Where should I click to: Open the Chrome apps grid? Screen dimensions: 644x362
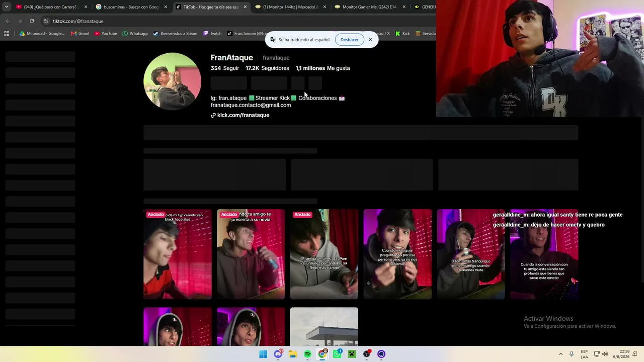pyautogui.click(x=7, y=34)
